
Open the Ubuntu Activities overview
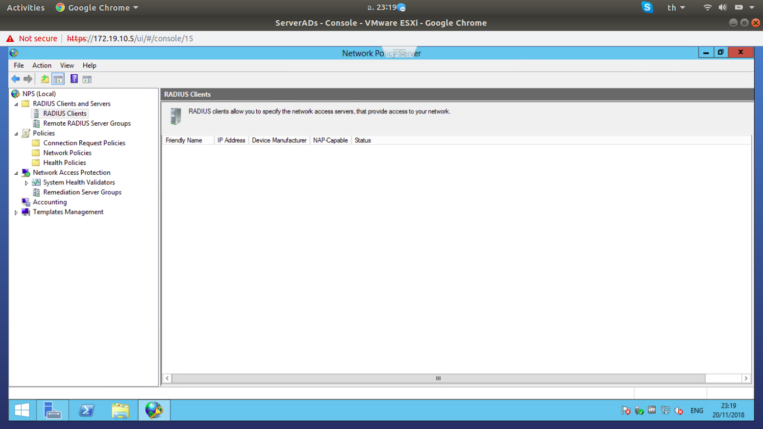tap(26, 8)
